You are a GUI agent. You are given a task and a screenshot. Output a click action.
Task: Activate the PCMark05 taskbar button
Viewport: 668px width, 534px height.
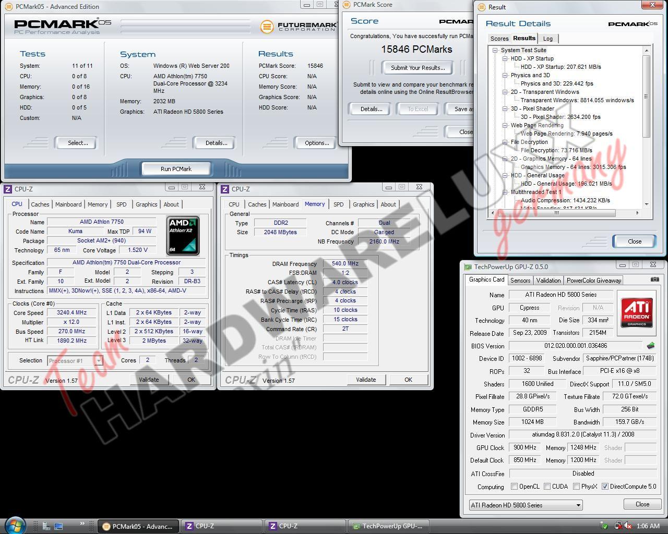(x=138, y=526)
